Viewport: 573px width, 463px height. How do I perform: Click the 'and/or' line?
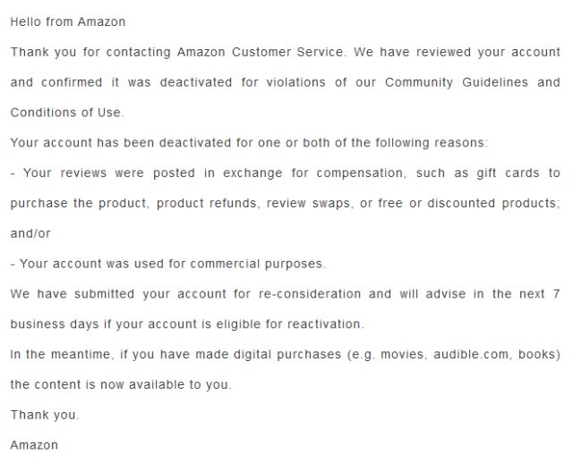pos(30,233)
